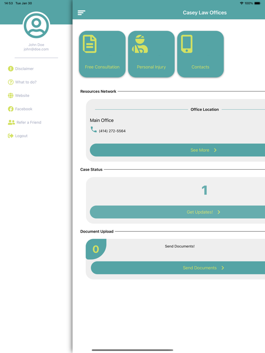The height and width of the screenshot is (353, 265).
Task: Tap the Casey Law Offices title
Action: 205,12
